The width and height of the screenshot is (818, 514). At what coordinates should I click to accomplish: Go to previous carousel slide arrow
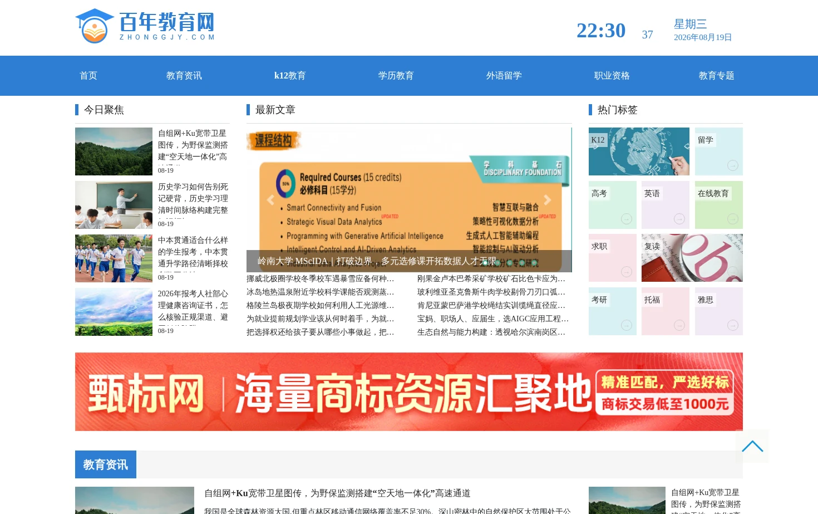click(270, 200)
